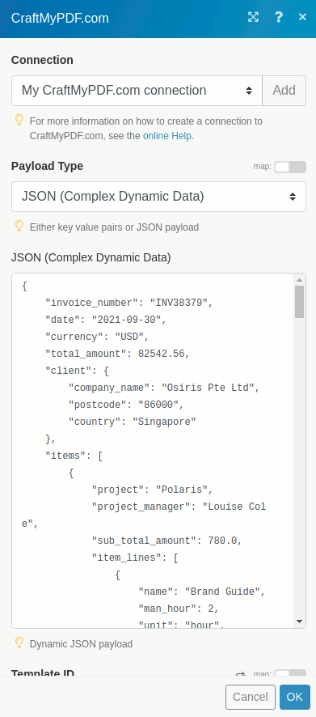Close the CraftMyPDF.com dialog

pos(302,17)
